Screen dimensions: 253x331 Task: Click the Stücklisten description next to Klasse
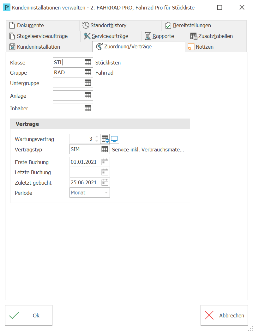pos(108,63)
